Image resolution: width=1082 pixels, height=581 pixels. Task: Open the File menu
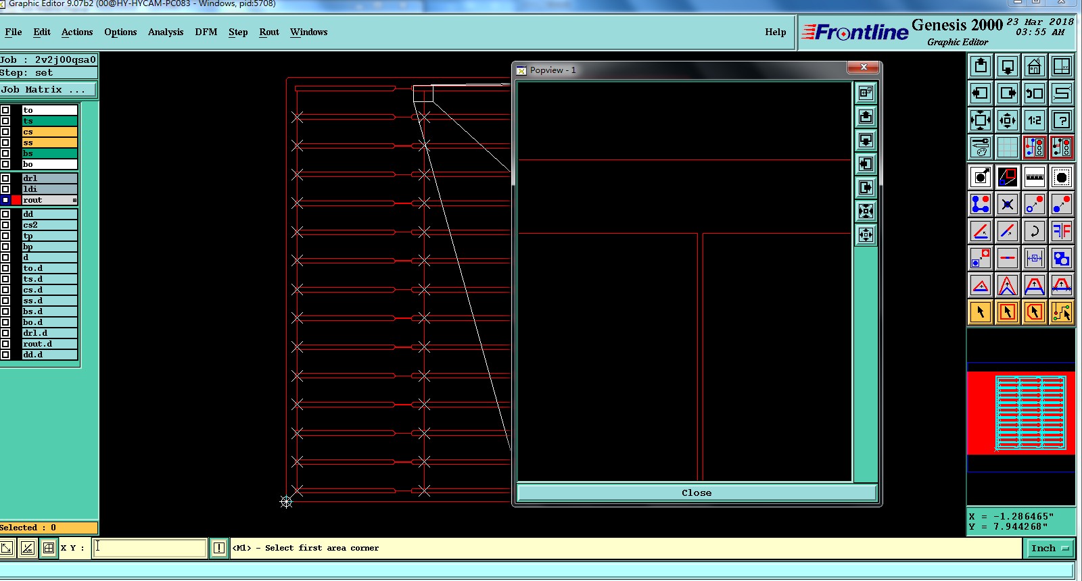tap(14, 32)
